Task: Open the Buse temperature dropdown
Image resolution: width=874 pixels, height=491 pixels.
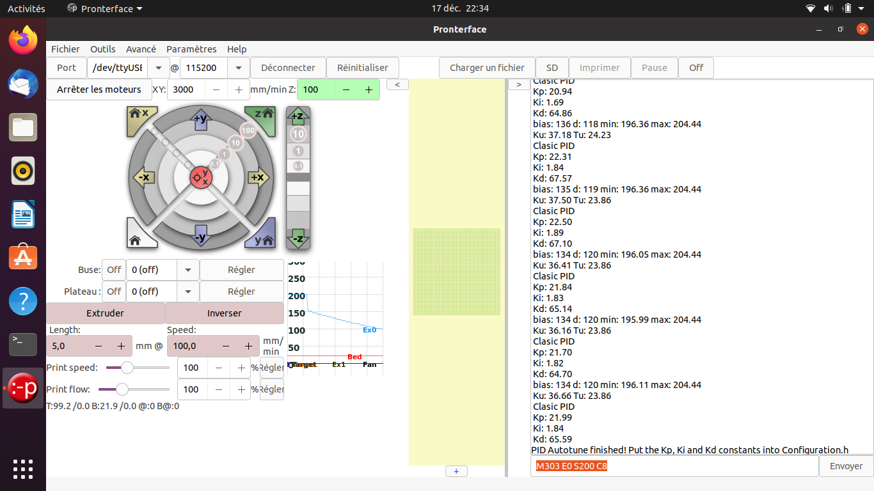Action: (187, 270)
